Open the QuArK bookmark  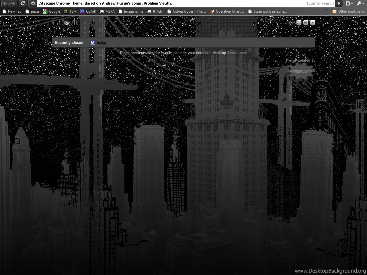point(88,11)
